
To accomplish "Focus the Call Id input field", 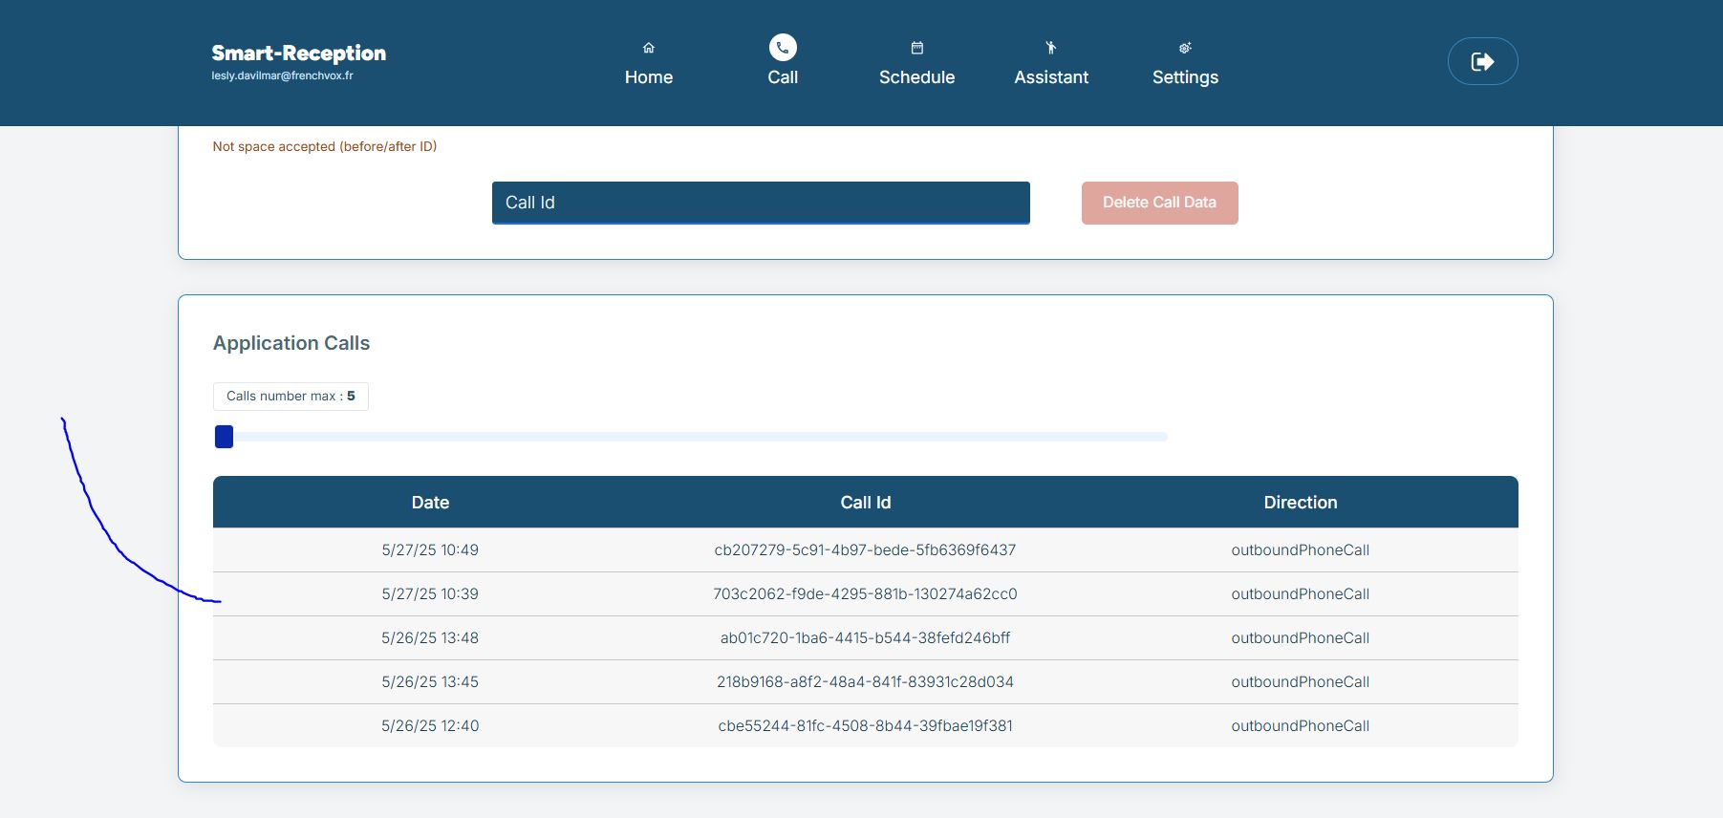I will pos(761,203).
